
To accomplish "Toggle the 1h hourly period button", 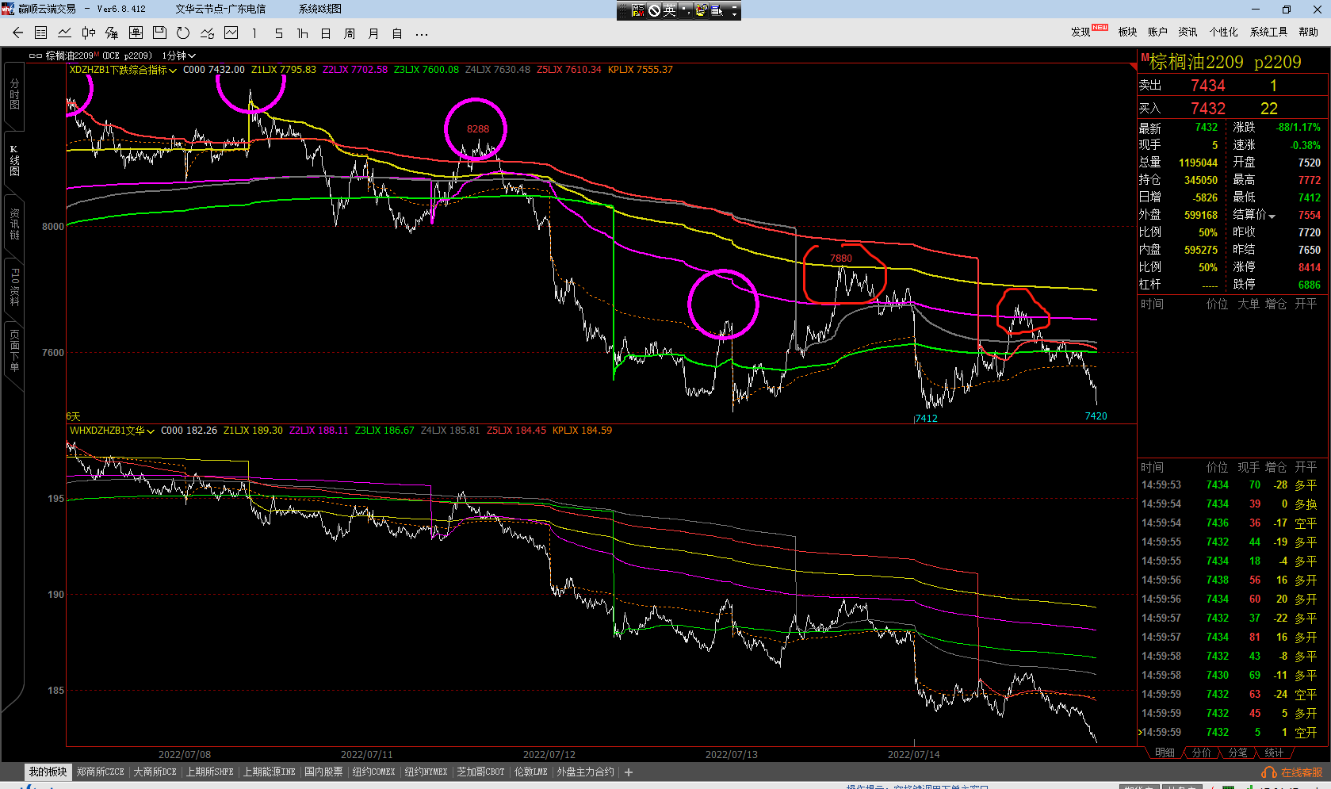I will [x=302, y=33].
